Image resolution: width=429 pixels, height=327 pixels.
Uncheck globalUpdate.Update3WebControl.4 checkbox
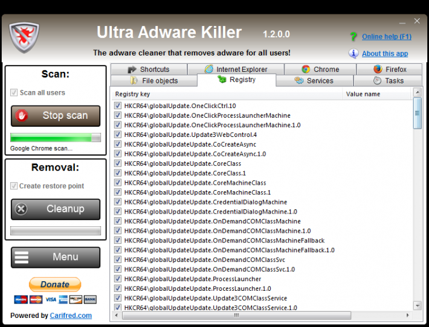[x=118, y=135]
